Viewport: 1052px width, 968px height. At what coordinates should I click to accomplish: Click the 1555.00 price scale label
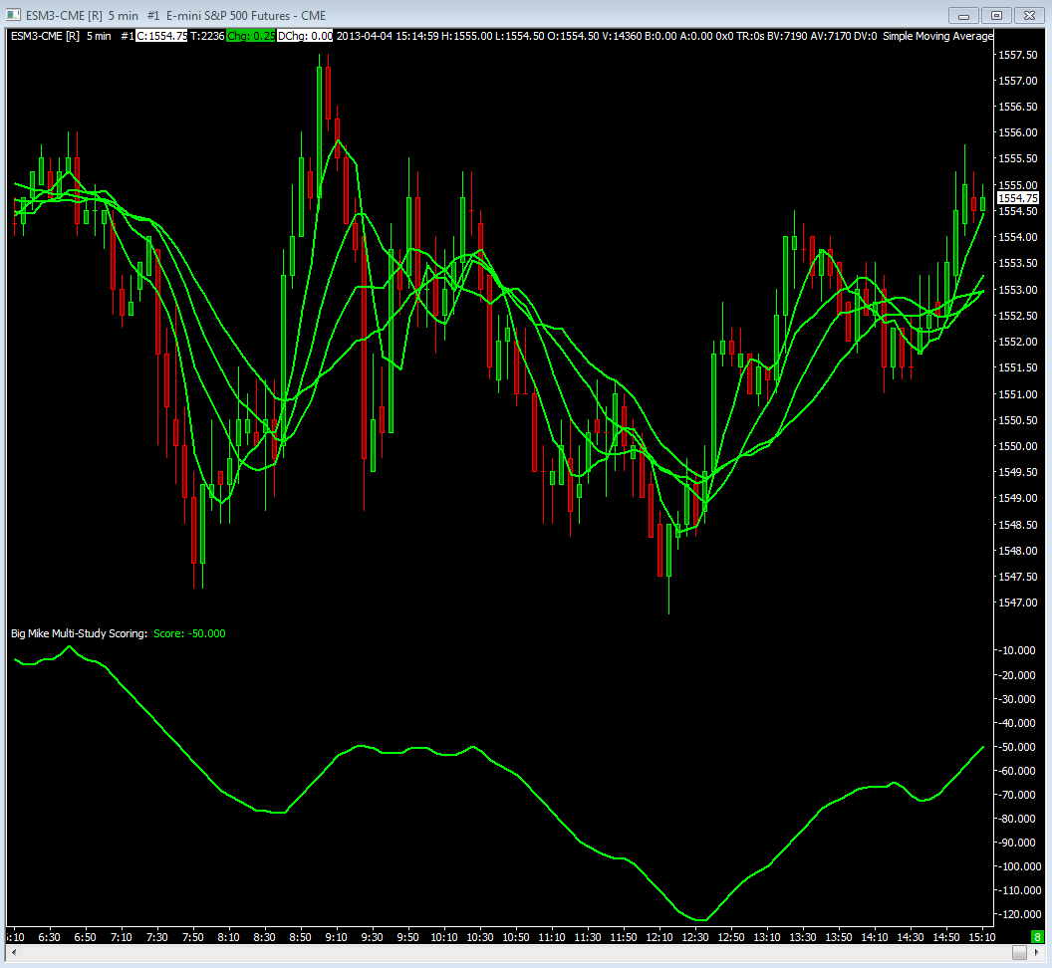point(1018,185)
